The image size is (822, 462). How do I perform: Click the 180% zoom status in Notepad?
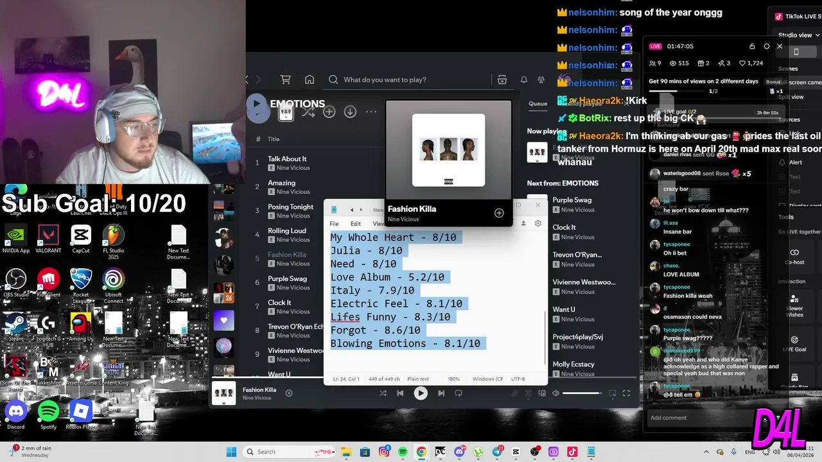click(x=453, y=379)
